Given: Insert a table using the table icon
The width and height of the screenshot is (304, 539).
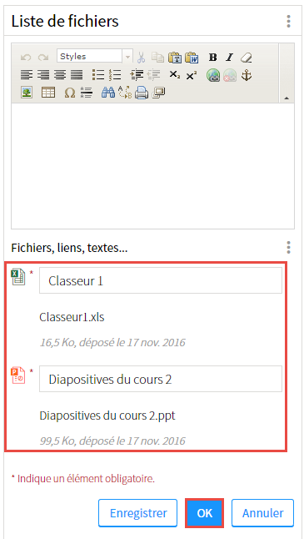Looking at the screenshot, I should 48,92.
